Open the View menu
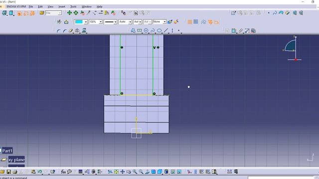 tap(50, 6)
